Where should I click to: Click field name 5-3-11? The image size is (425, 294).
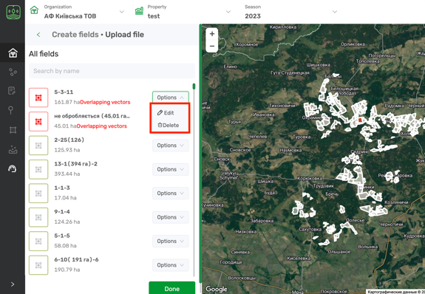[64, 92]
